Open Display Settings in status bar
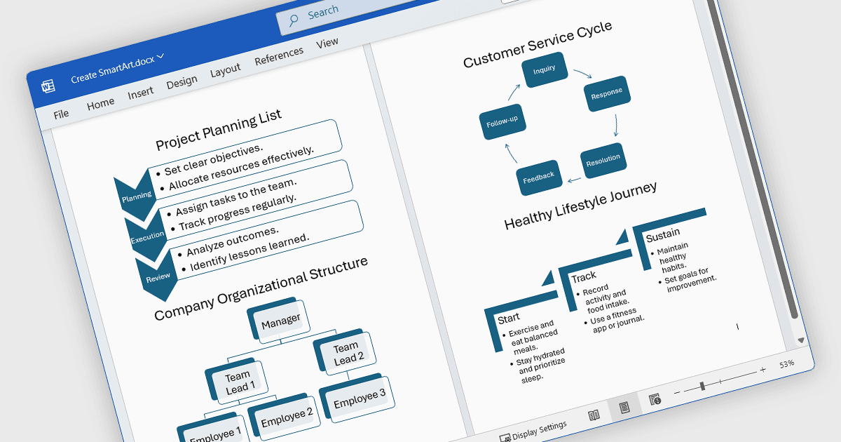 pyautogui.click(x=533, y=431)
